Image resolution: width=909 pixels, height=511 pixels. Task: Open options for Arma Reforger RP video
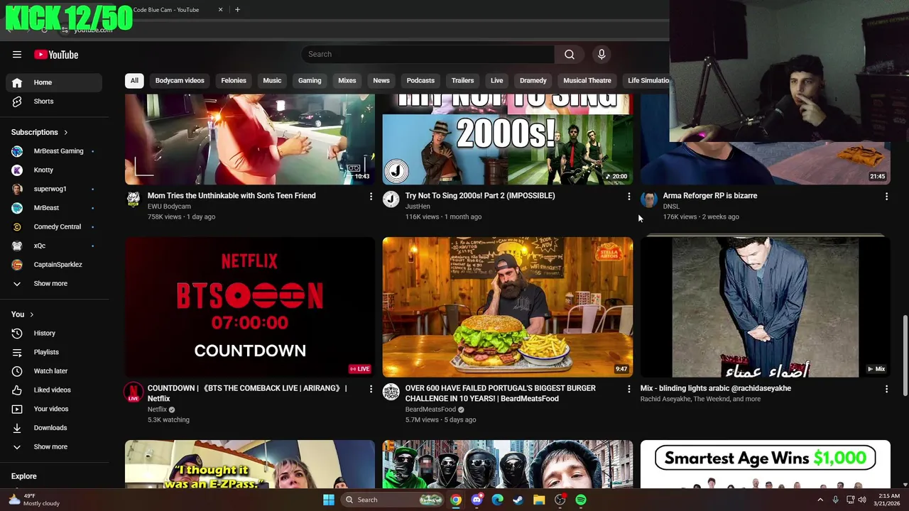coord(886,196)
